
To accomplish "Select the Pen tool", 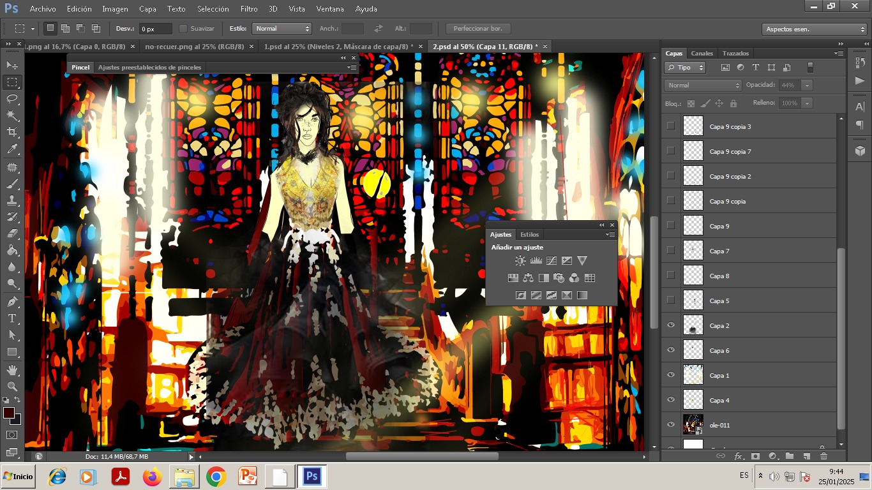I will (x=12, y=301).
